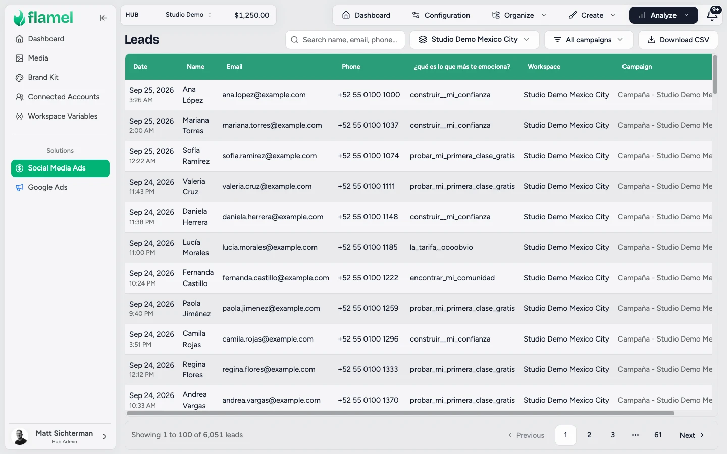Open Matt Sichterman user menu chevron
The height and width of the screenshot is (454, 727).
coord(105,437)
